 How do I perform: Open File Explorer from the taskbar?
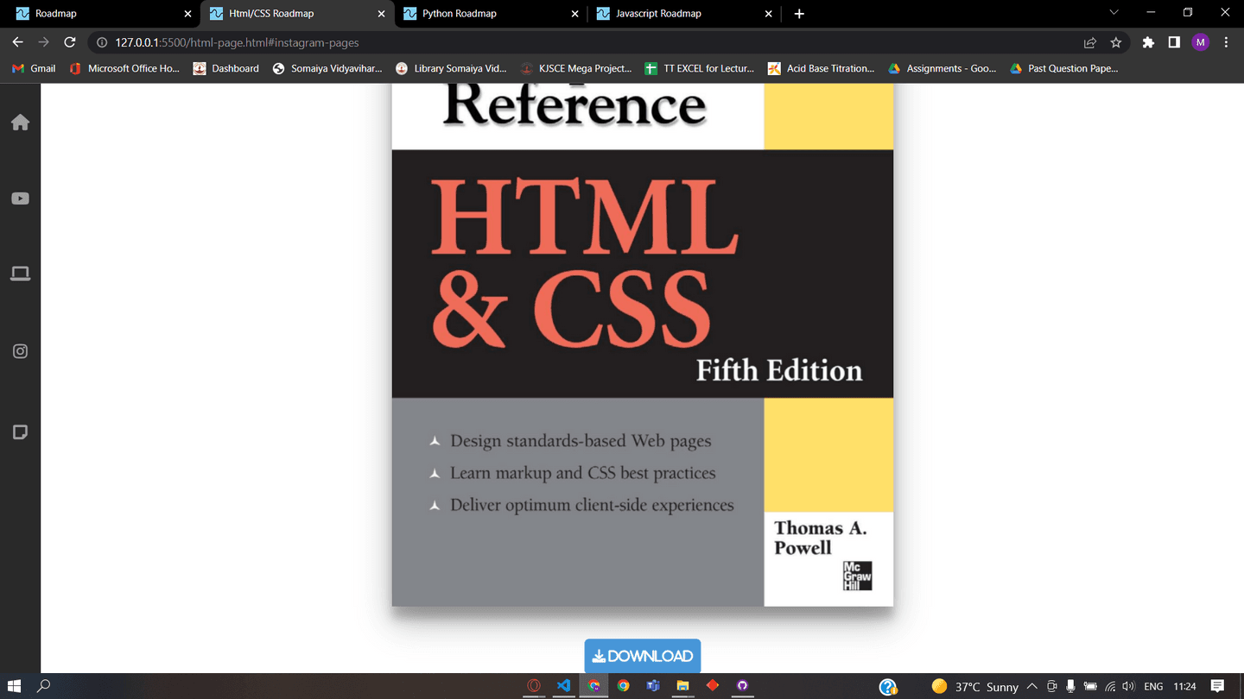pyautogui.click(x=682, y=686)
